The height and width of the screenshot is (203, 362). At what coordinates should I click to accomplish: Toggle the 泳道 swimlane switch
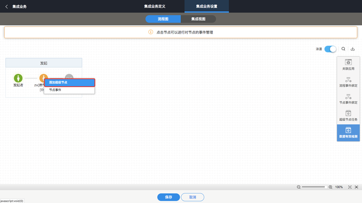[330, 49]
